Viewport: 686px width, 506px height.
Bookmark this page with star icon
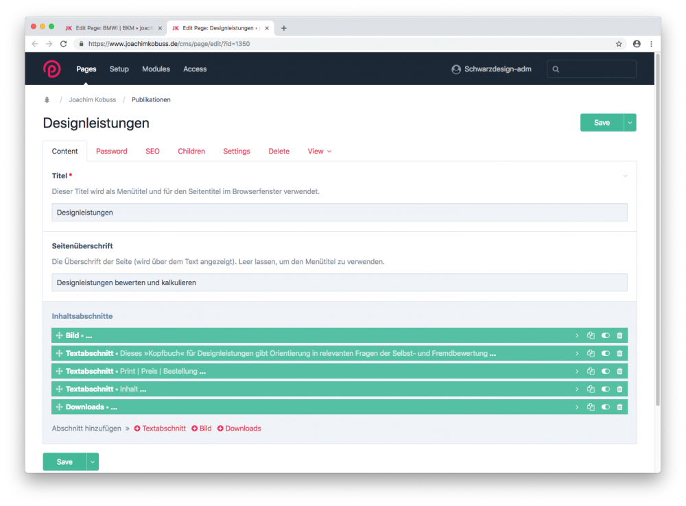[x=618, y=44]
